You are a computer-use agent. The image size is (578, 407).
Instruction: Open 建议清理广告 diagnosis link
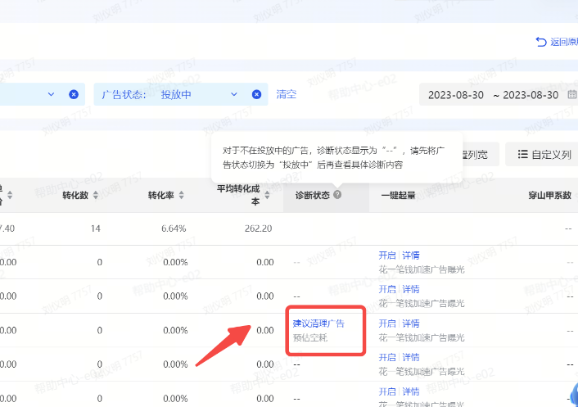click(318, 323)
